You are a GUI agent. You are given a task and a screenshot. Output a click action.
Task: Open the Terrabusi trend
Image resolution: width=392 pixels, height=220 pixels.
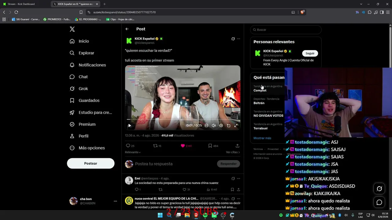(260, 128)
